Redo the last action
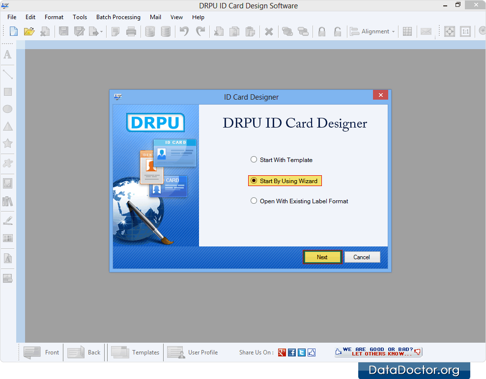Viewport: 486px width, 379px height. coord(200,31)
